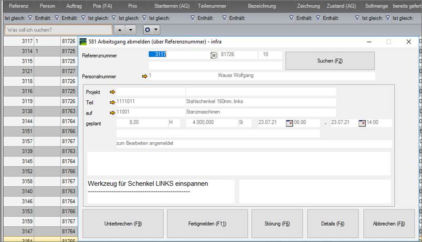Click the 'auf' arrow link icon
The image size is (422, 242).
112,112
